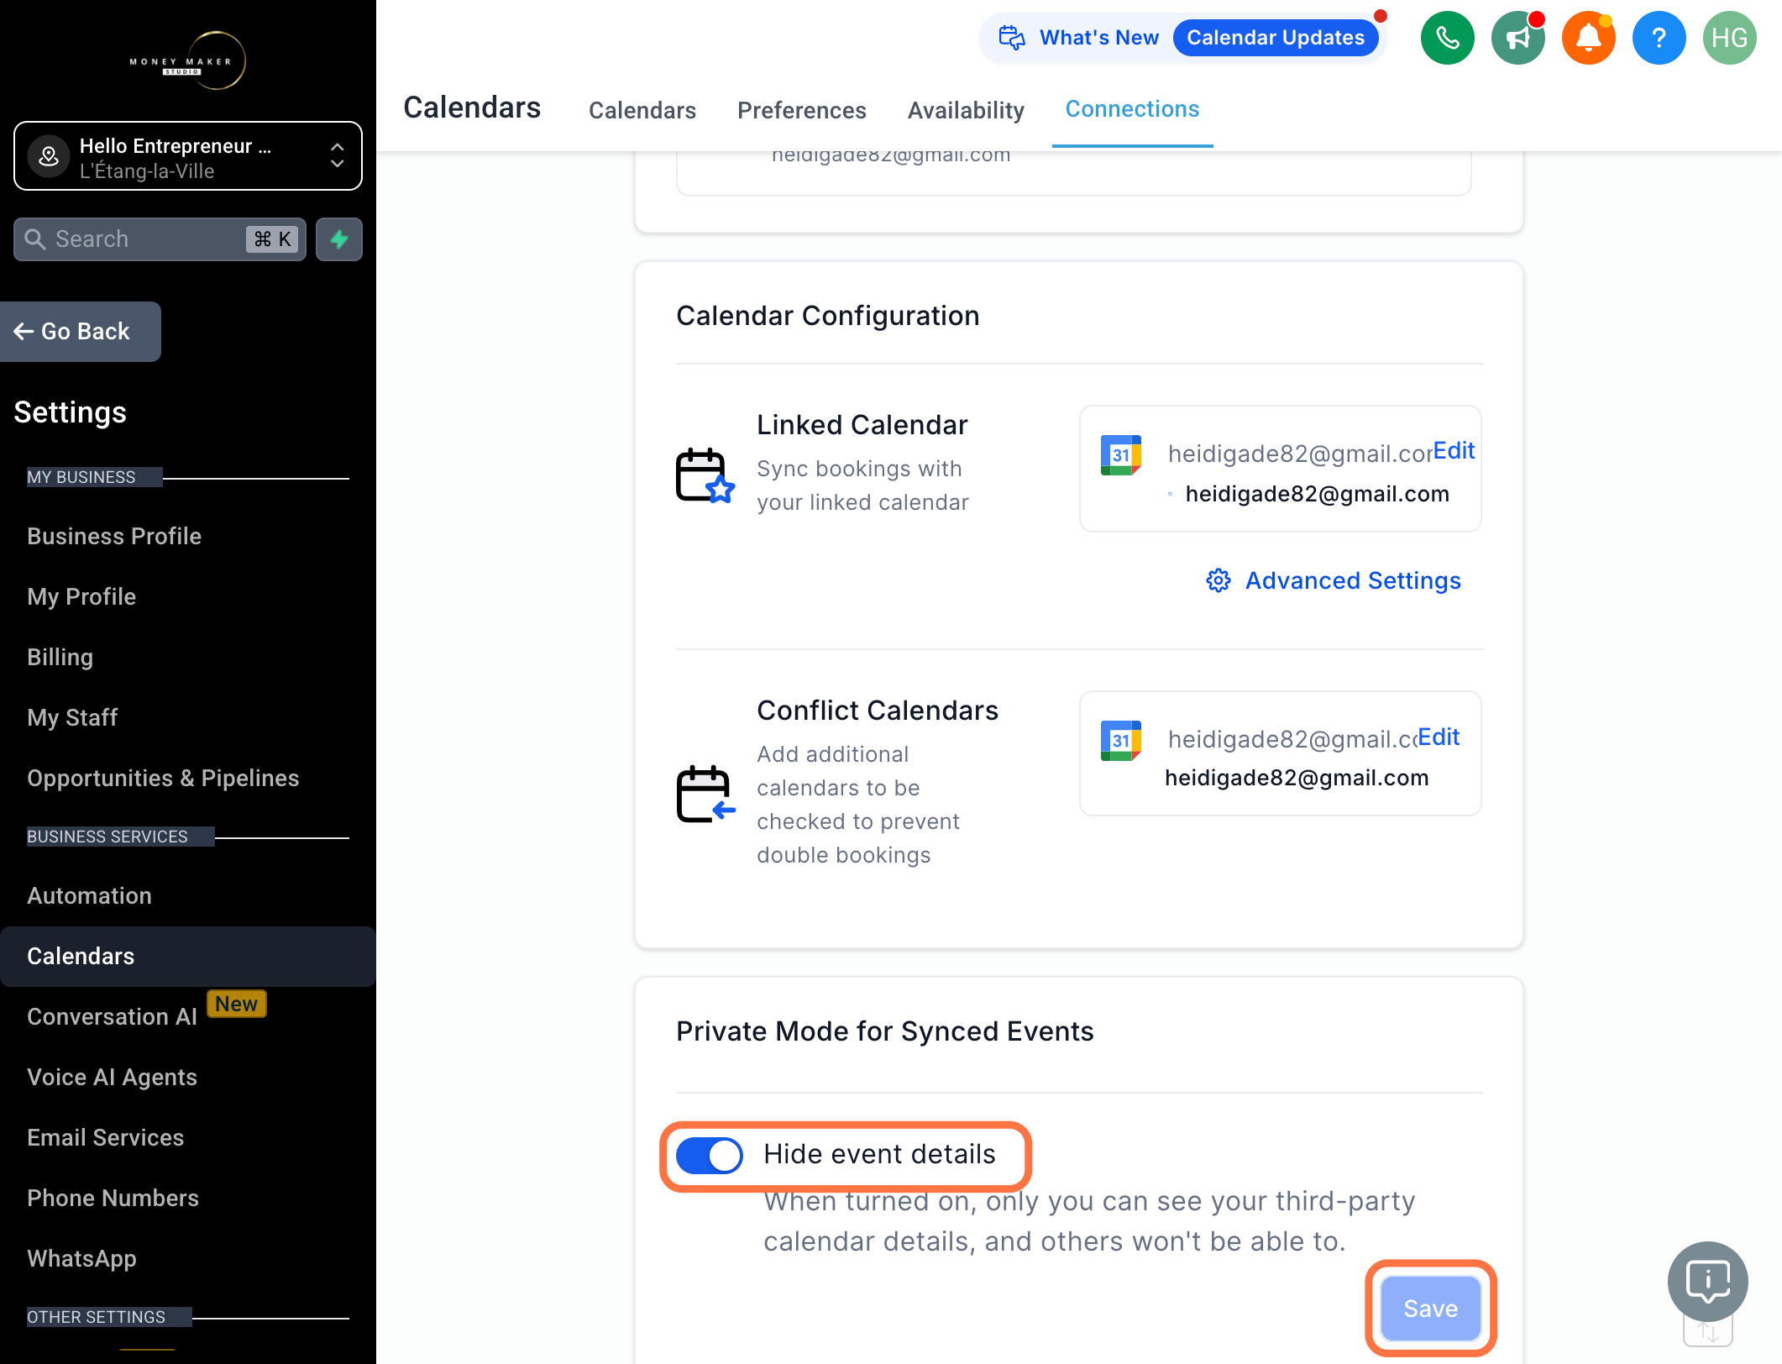Edit the Conflict Calendars account

tap(1439, 737)
